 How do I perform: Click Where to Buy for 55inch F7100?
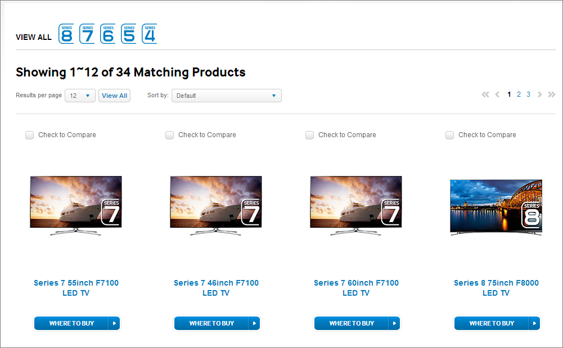click(71, 323)
